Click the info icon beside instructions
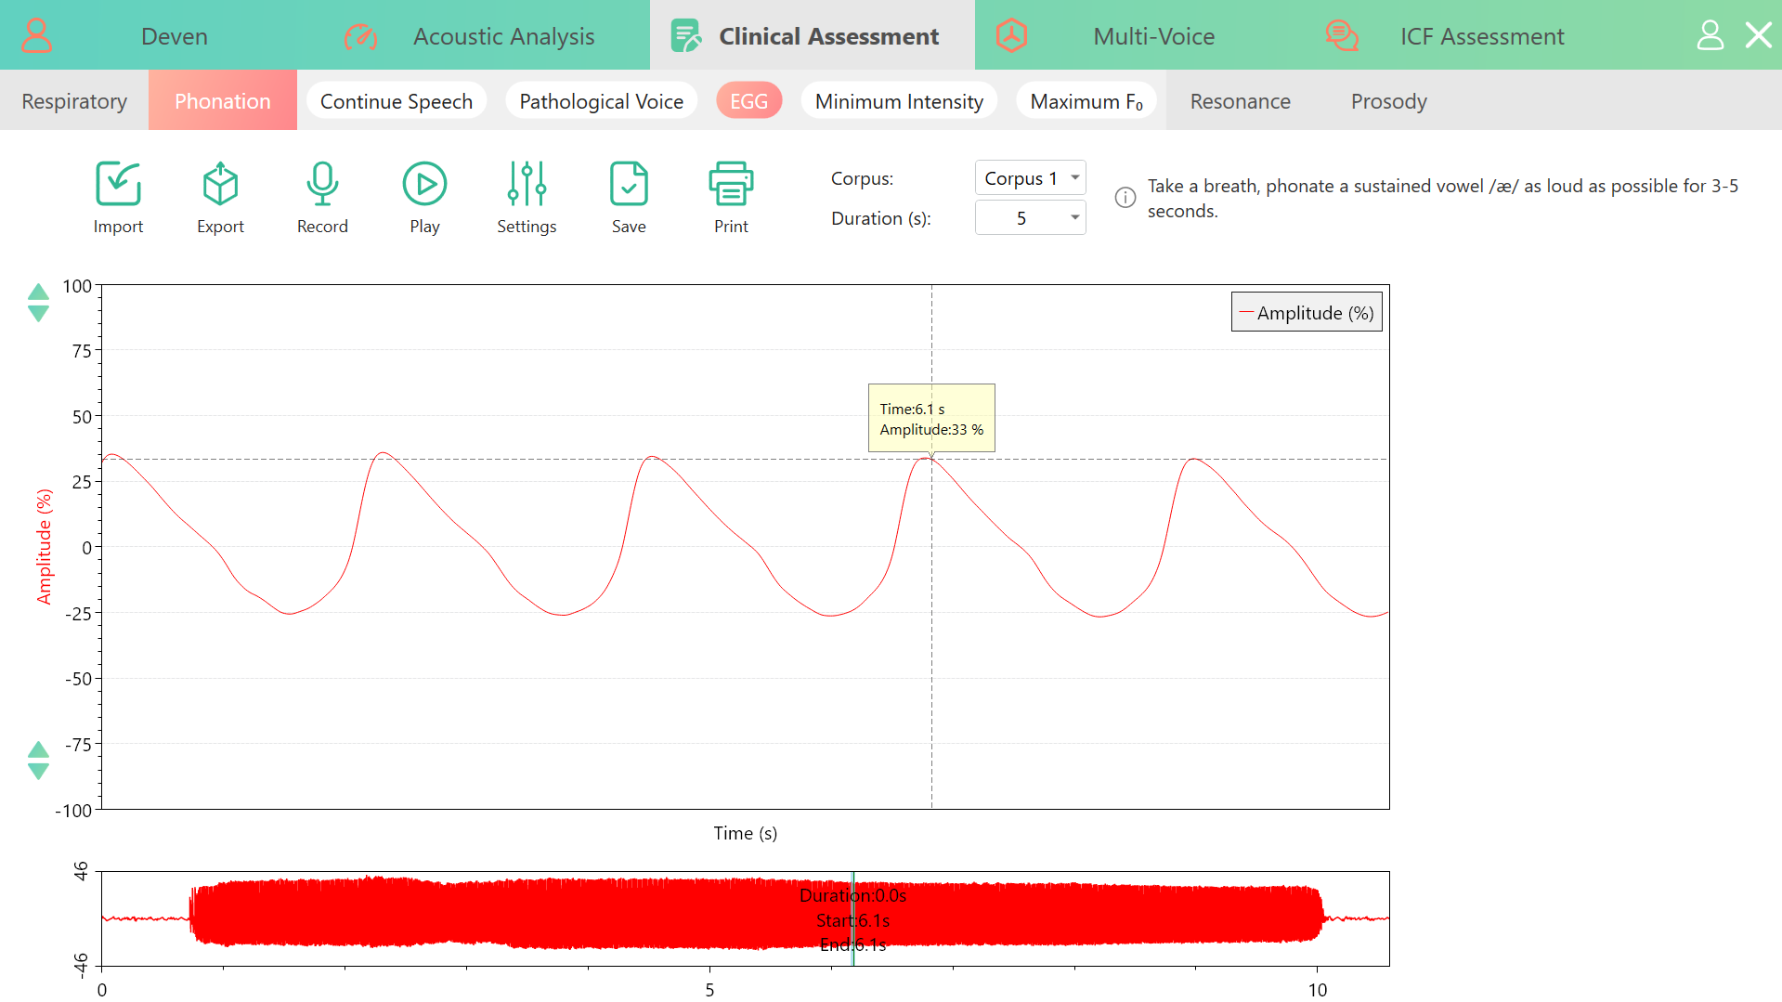The image size is (1782, 1002). click(x=1125, y=198)
